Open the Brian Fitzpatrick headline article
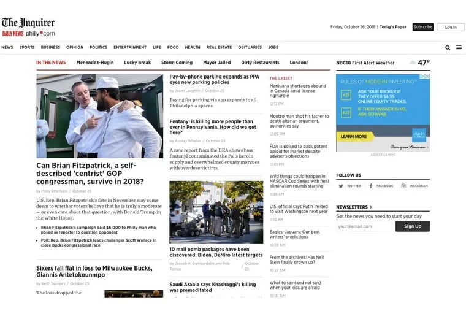 [90, 173]
